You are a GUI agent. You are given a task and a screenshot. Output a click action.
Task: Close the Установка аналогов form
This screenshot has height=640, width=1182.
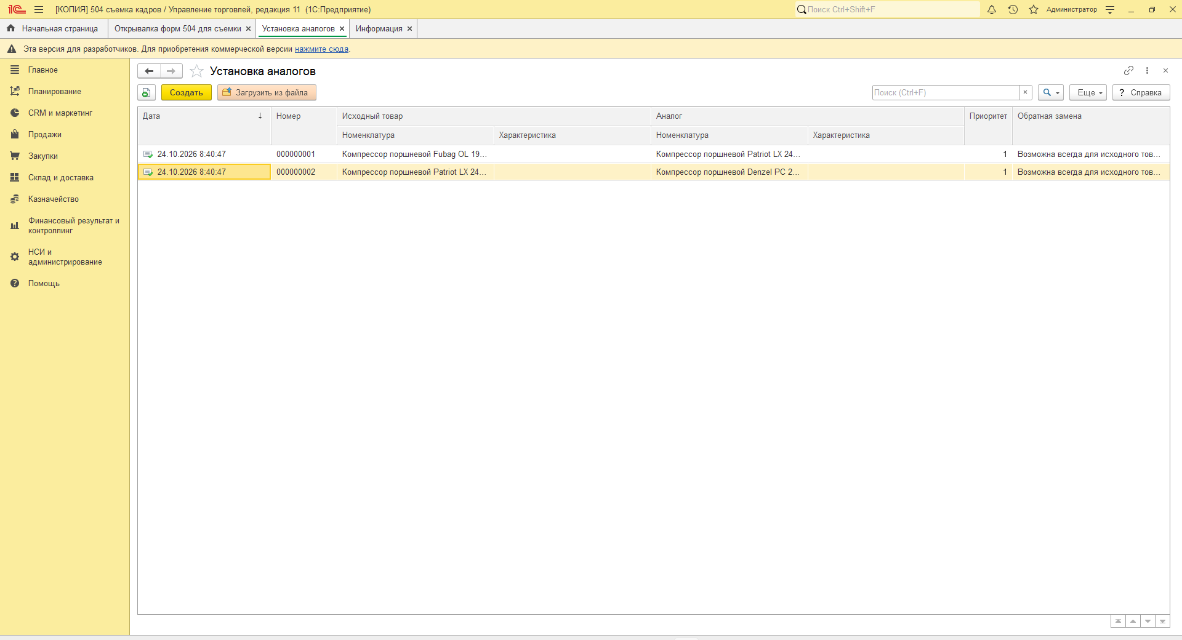click(1165, 71)
